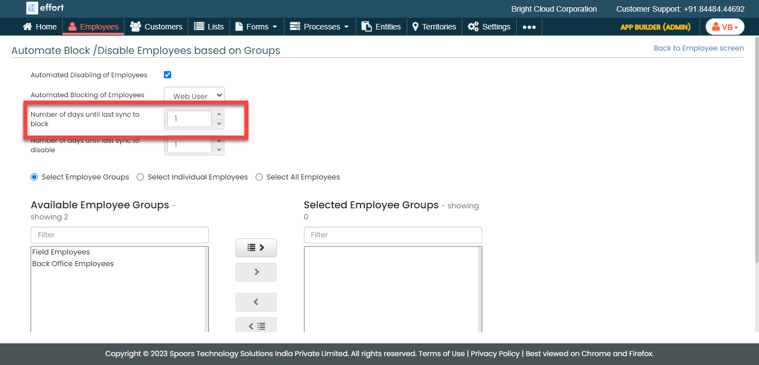The image size is (759, 365).
Task: Choose Select All Employees radio option
Action: click(x=259, y=177)
